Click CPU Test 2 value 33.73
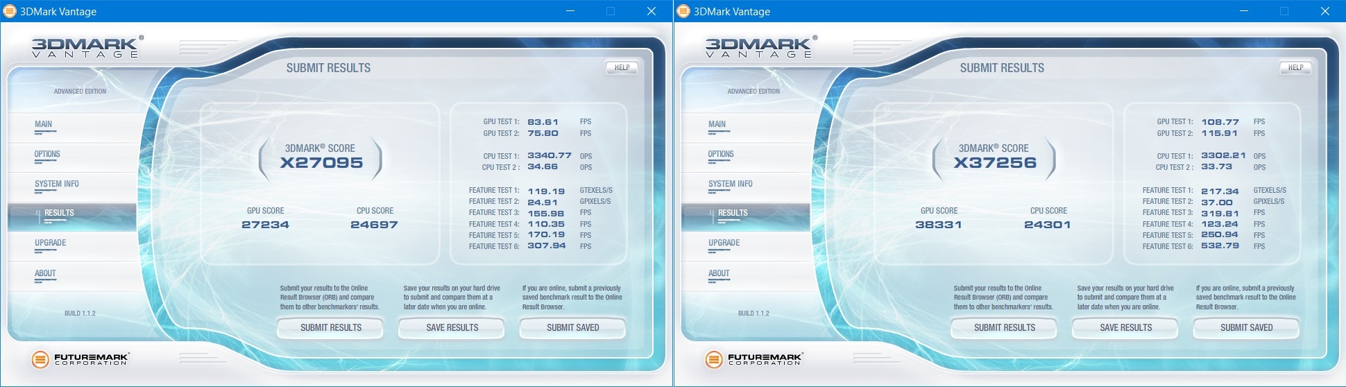 pyautogui.click(x=1216, y=167)
